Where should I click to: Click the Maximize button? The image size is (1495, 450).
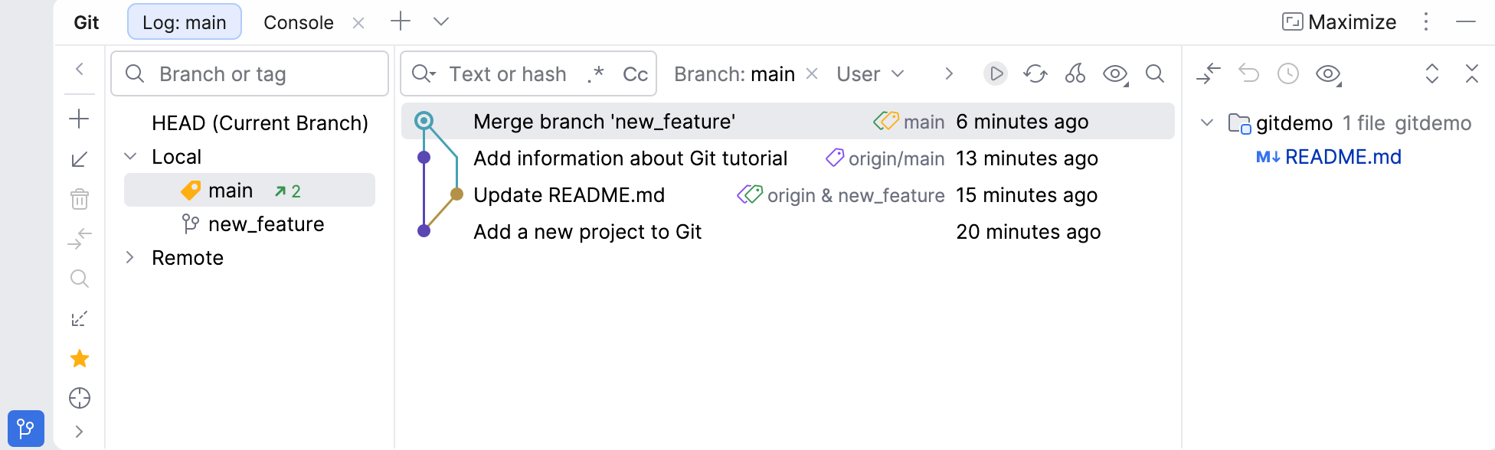pos(1339,22)
